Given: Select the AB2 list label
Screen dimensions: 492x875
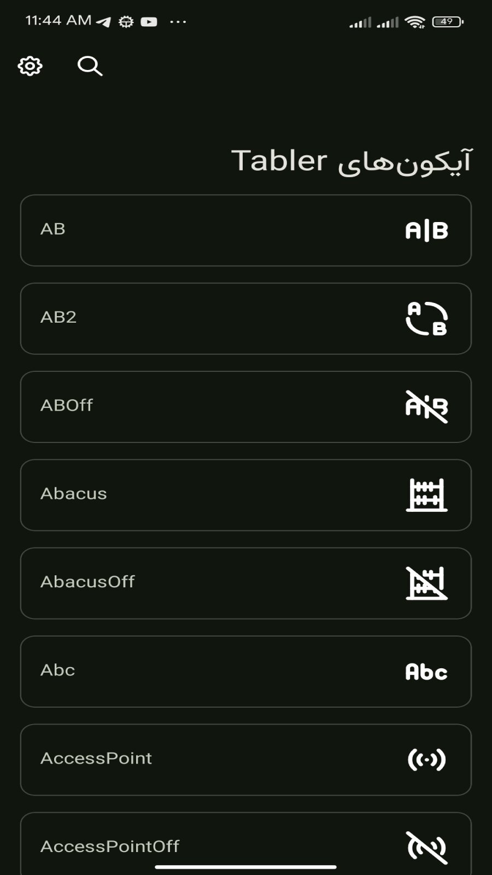Looking at the screenshot, I should click(x=58, y=317).
